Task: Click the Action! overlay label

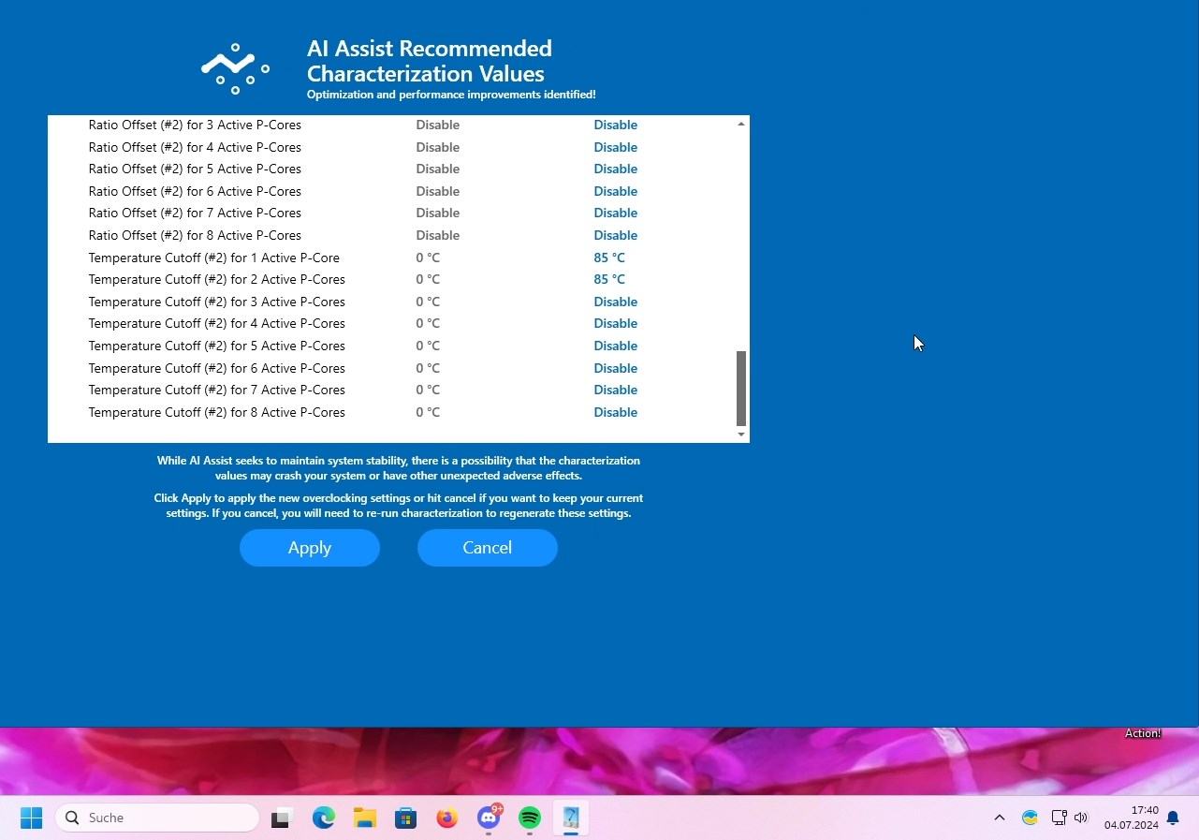Action: pyautogui.click(x=1143, y=733)
